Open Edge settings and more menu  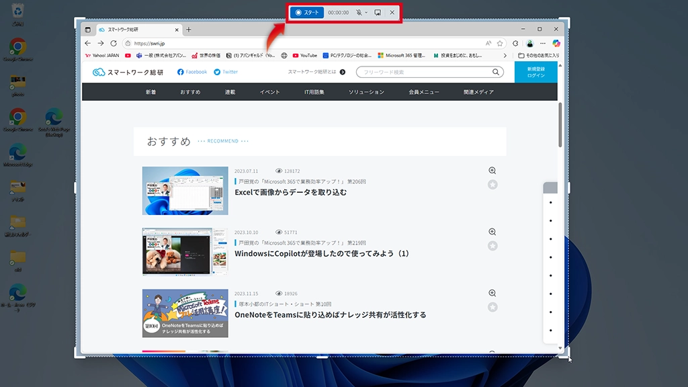[543, 44]
